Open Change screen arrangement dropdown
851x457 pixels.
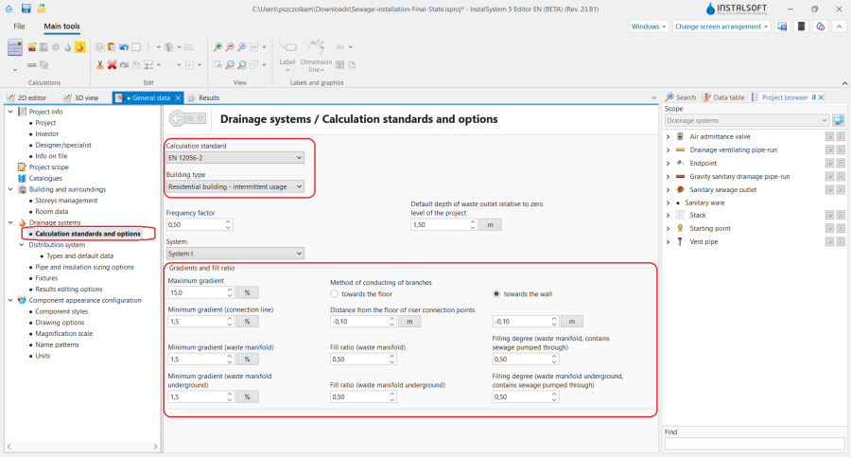[x=721, y=26]
